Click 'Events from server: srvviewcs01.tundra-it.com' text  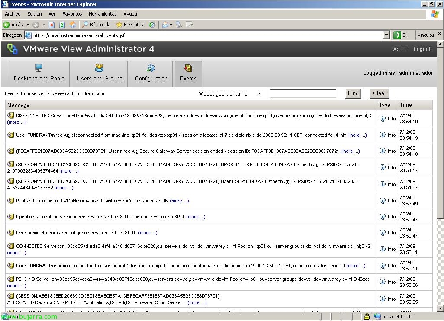(55, 93)
